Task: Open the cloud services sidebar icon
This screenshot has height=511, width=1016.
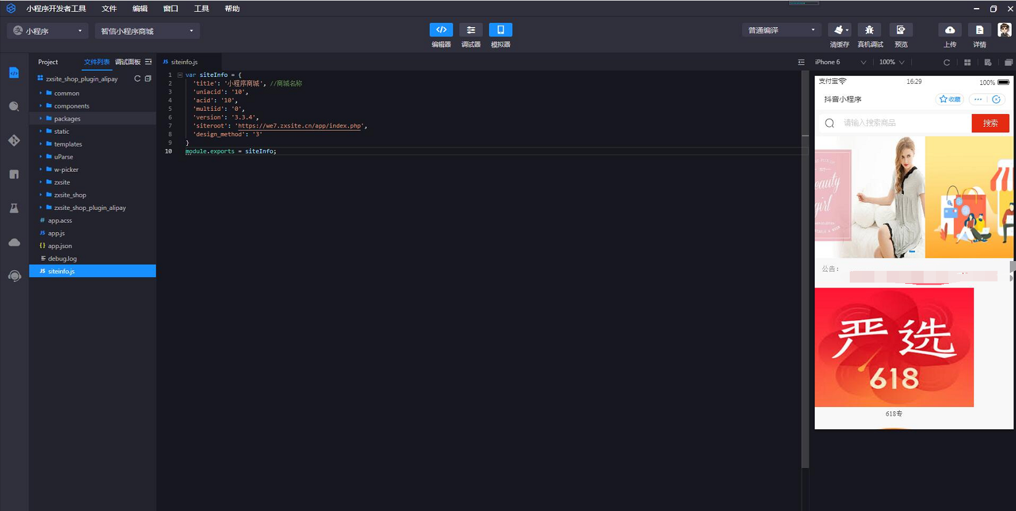Action: (x=14, y=243)
